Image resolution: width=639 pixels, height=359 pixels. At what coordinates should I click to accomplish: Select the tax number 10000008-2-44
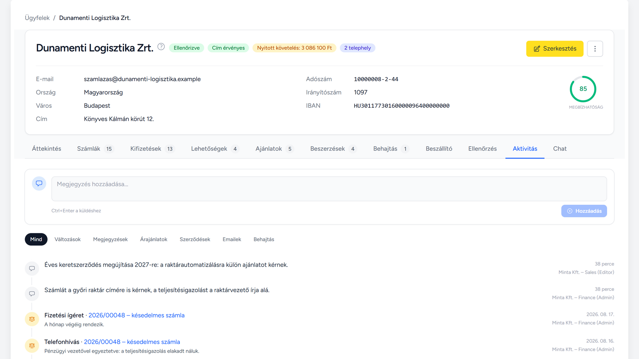click(376, 79)
